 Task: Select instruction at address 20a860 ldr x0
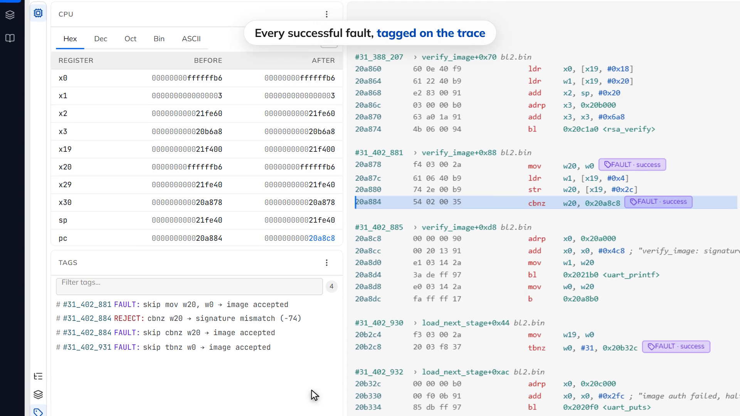[494, 69]
